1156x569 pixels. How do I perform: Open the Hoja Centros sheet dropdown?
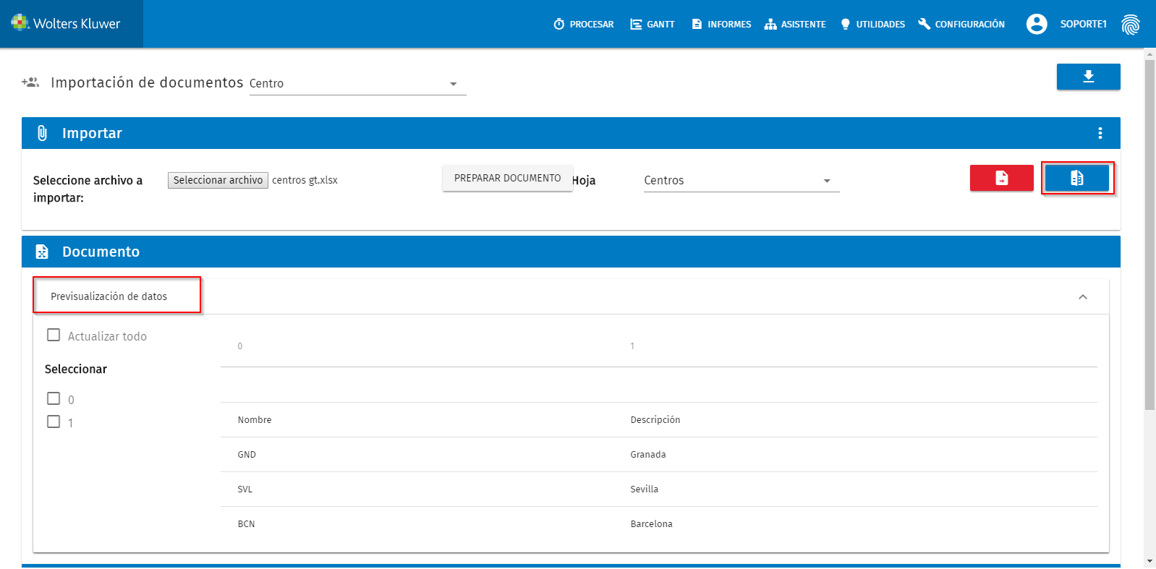point(741,181)
